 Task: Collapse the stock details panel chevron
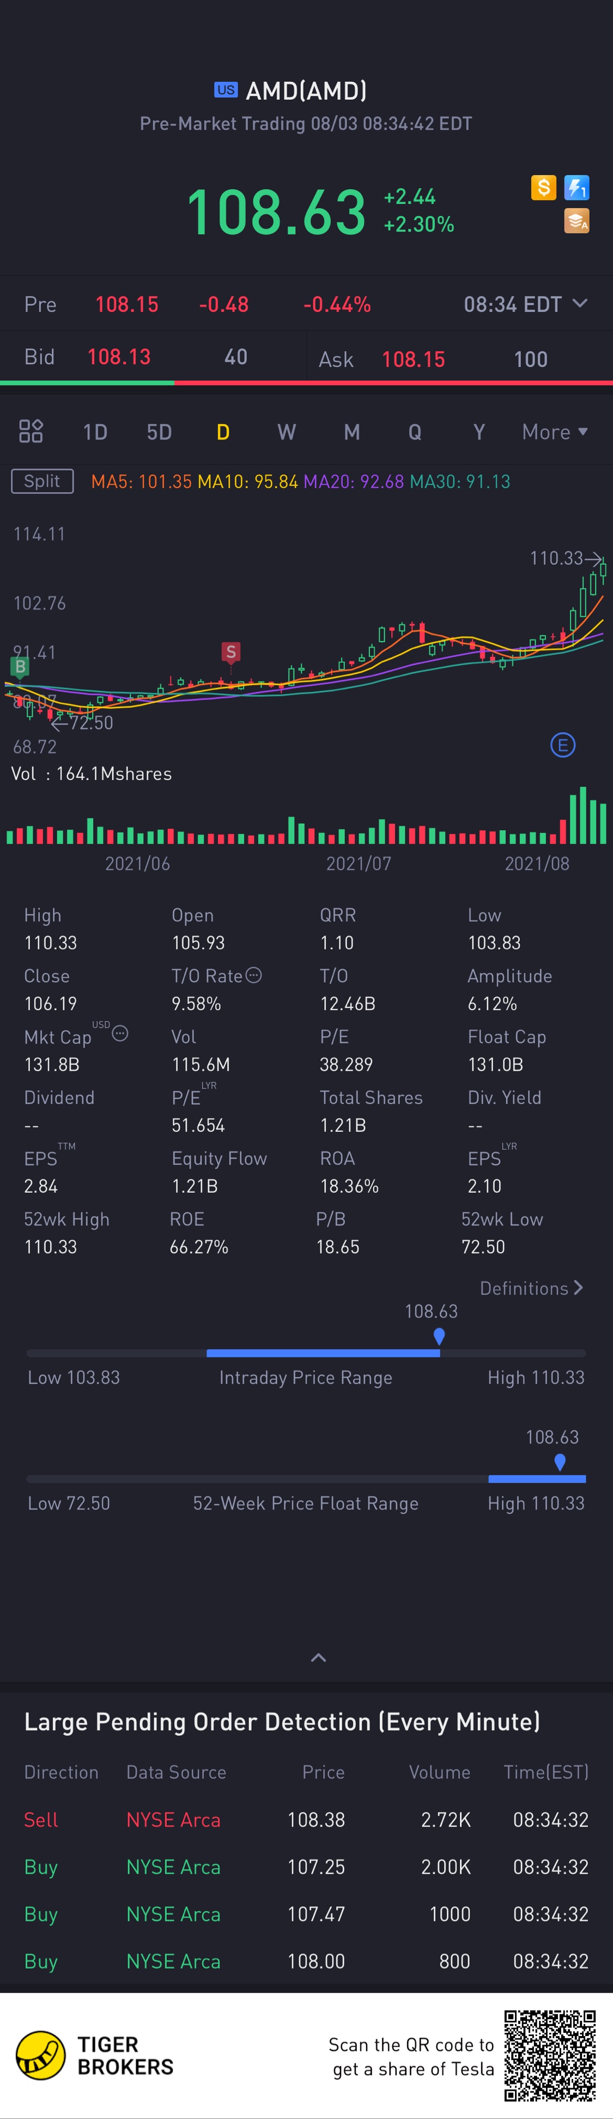319,1657
